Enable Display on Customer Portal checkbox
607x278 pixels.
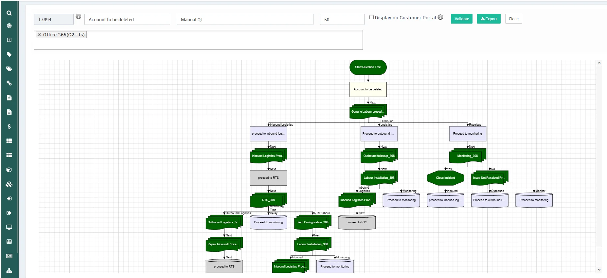[x=371, y=17]
